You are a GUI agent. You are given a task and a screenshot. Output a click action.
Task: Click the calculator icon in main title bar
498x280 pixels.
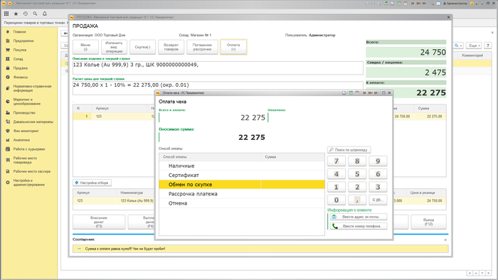pyautogui.click(x=399, y=4)
